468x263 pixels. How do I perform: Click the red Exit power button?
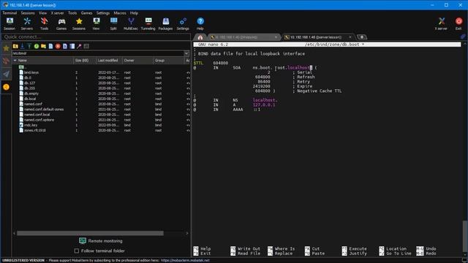458,24
